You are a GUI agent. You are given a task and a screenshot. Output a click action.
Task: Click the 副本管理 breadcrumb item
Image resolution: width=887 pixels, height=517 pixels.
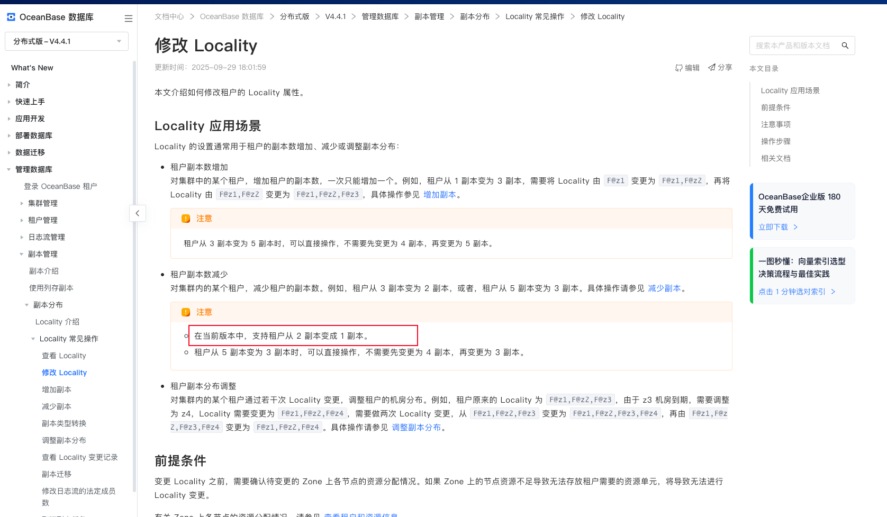(429, 16)
